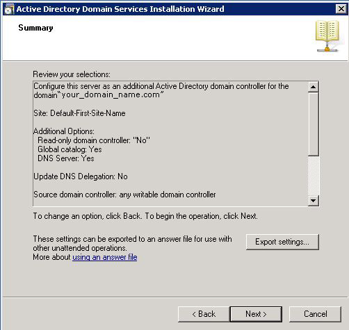Image resolution: width=349 pixels, height=330 pixels.
Task: Click the scroll up arrow in summary box
Action: [314, 87]
